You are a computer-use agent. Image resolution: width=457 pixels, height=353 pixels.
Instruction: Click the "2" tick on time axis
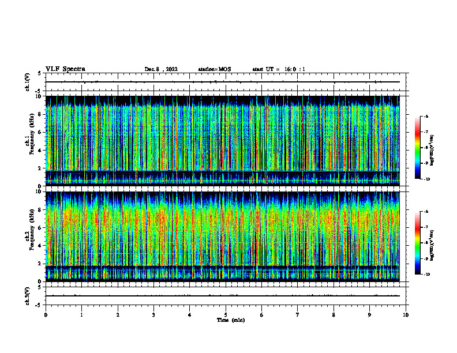tap(118, 315)
